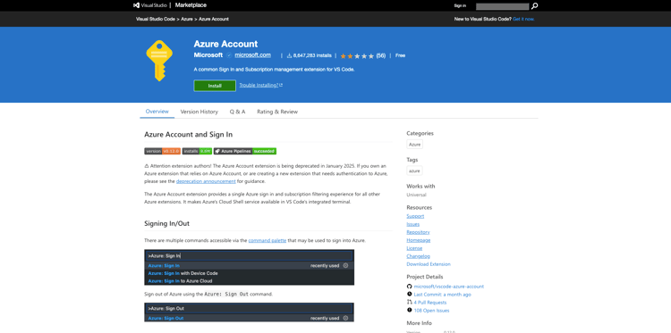Click the star rating icons
671x333 pixels.
357,56
